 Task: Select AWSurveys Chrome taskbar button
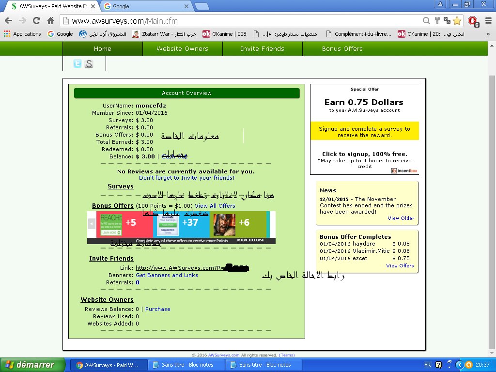point(108,365)
